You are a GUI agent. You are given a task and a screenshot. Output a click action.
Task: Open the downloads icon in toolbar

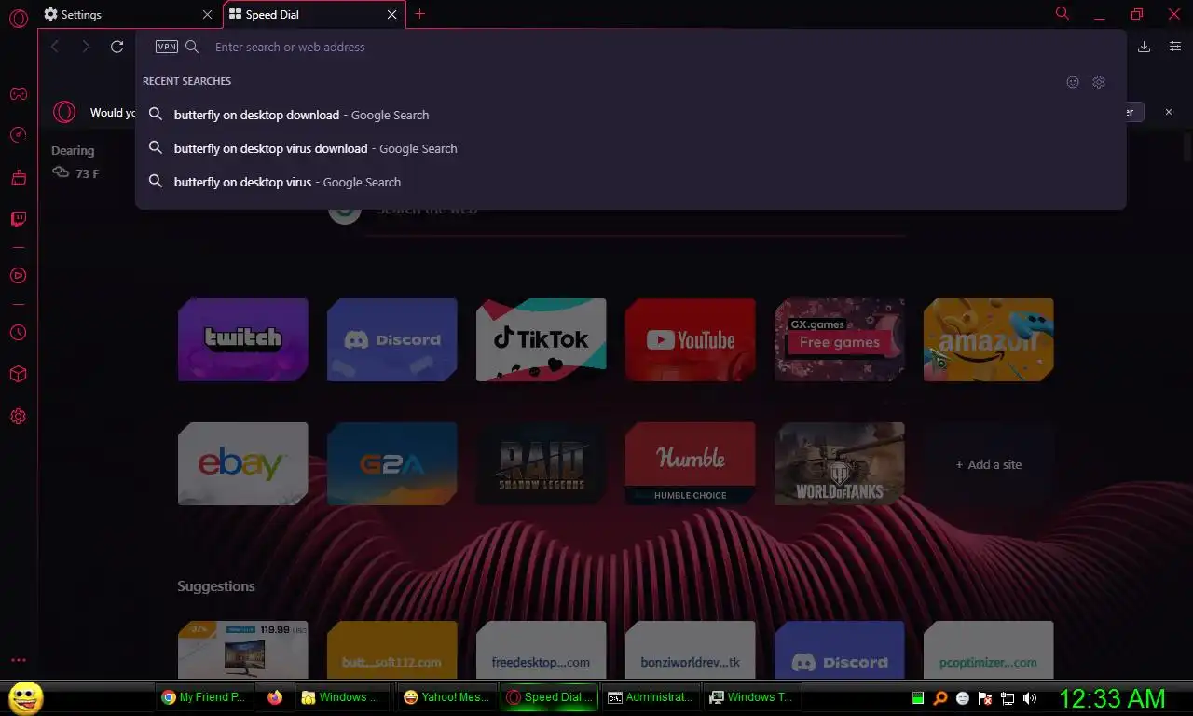point(1145,47)
